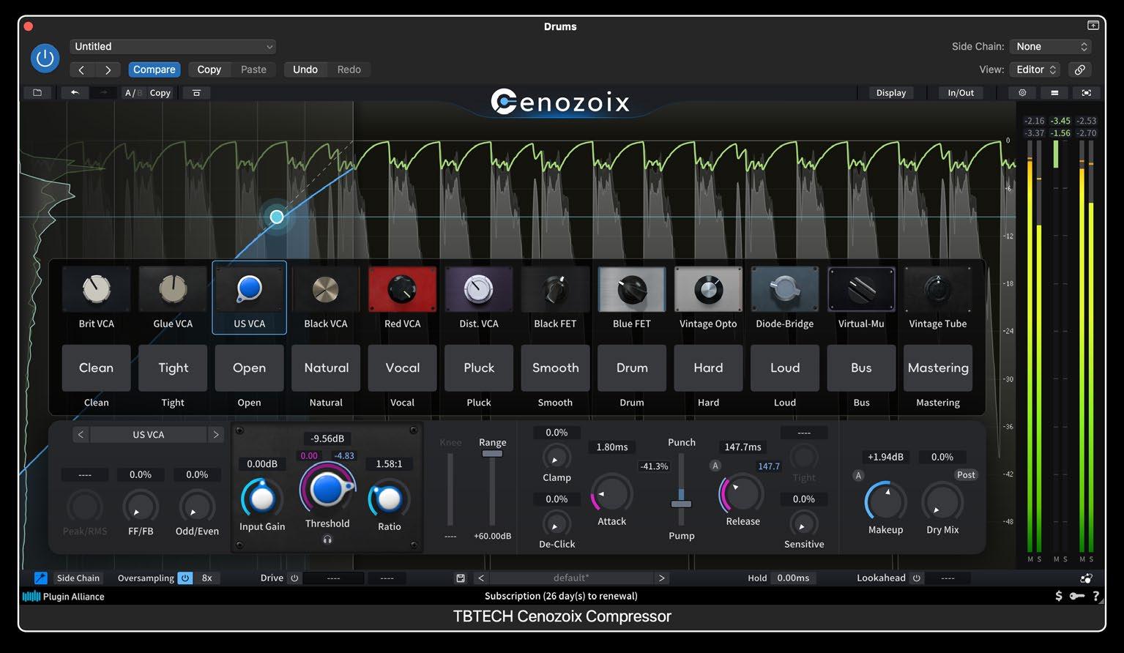The width and height of the screenshot is (1124, 653).
Task: Click the Punch/Pump slider handle
Action: tap(681, 504)
